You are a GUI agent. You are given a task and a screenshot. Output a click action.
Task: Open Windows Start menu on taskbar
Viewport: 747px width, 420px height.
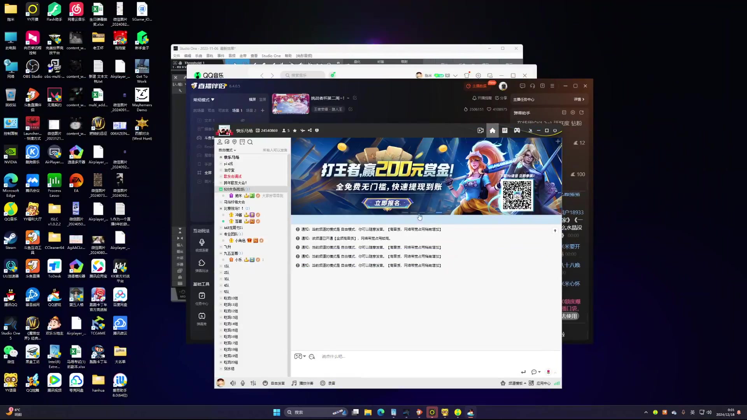277,412
